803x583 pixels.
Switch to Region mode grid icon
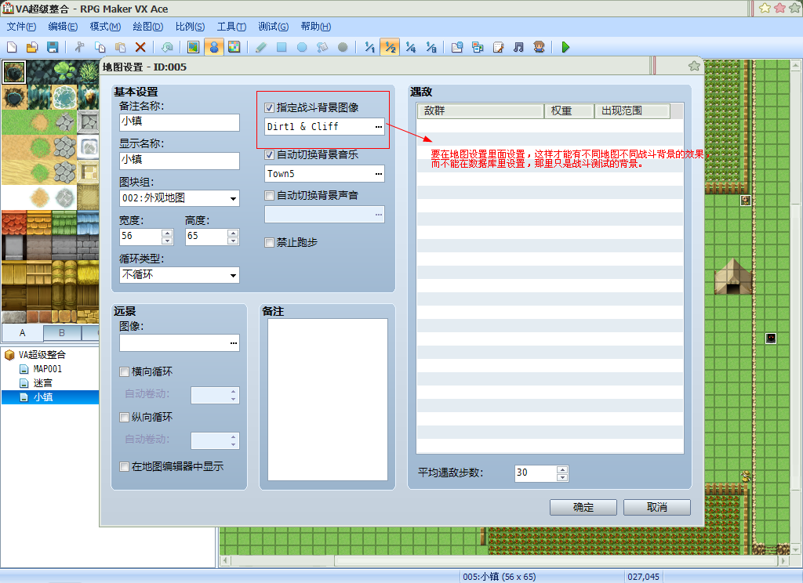[x=234, y=47]
